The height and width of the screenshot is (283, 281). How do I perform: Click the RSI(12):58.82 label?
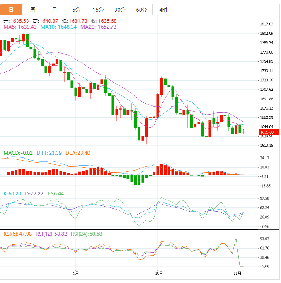(x=51, y=234)
